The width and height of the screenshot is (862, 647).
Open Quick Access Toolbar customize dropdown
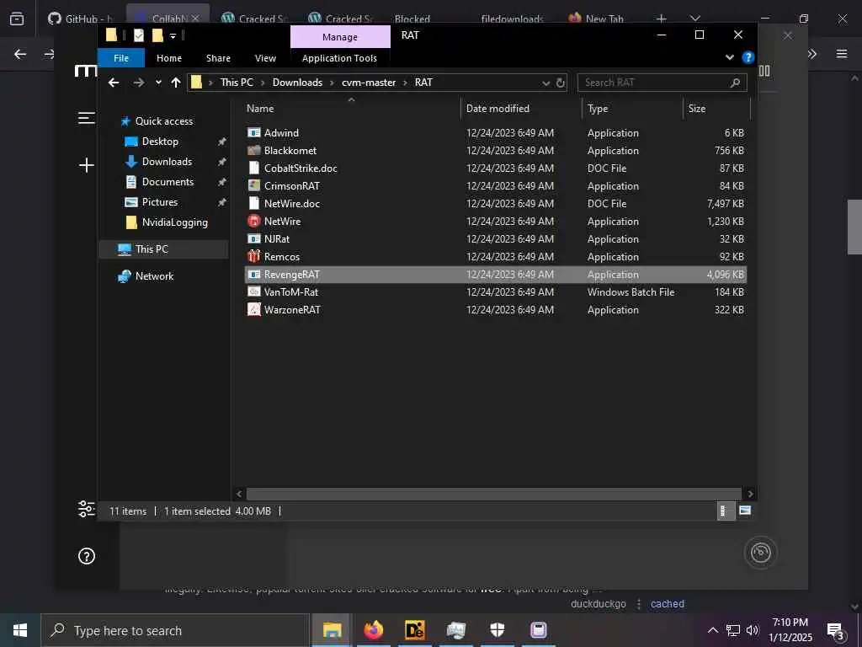tap(173, 35)
